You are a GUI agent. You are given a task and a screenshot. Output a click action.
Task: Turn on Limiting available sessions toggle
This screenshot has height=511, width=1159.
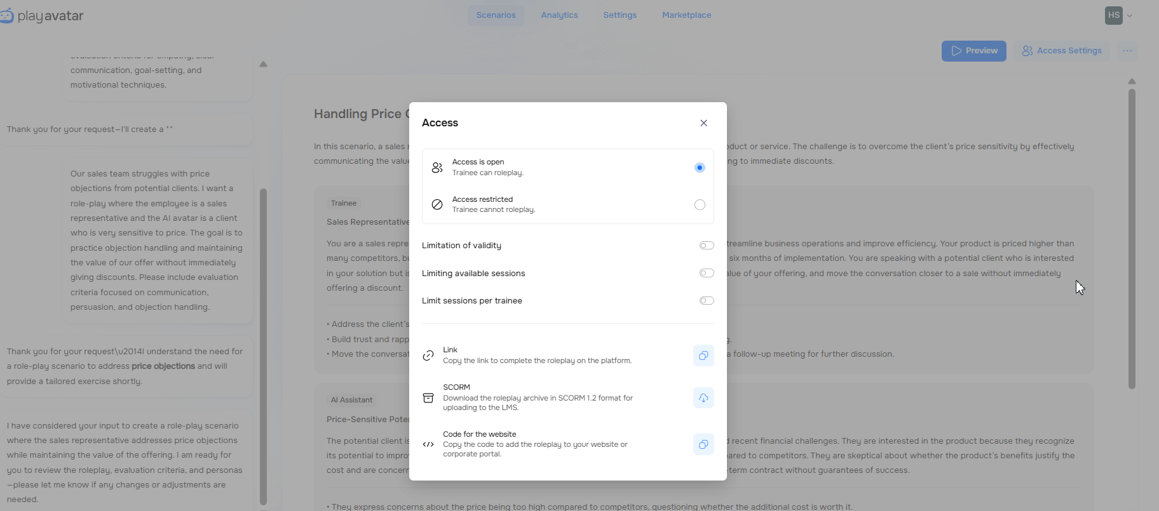(x=707, y=273)
